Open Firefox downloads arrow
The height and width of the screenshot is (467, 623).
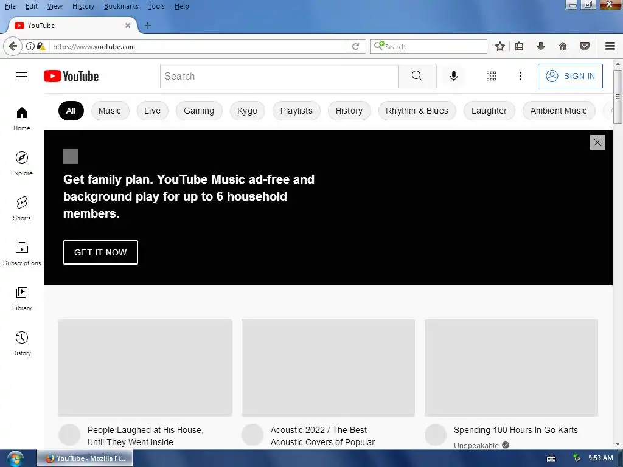pyautogui.click(x=541, y=46)
